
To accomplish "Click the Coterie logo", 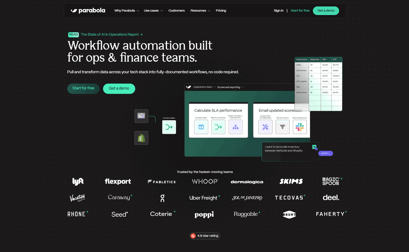I will (x=163, y=214).
